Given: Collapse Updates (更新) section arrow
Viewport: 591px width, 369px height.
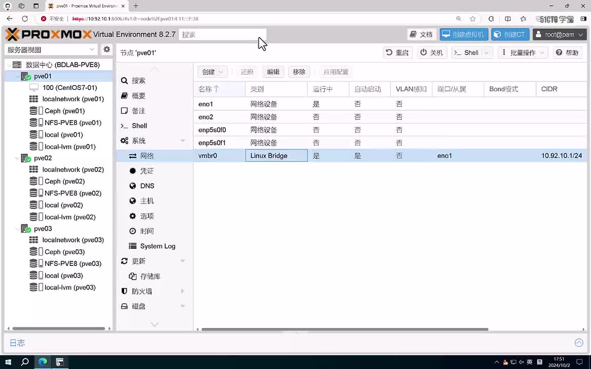Looking at the screenshot, I should 183,261.
